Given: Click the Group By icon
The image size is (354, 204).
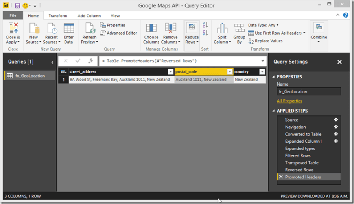Looking at the screenshot, I should (239, 28).
